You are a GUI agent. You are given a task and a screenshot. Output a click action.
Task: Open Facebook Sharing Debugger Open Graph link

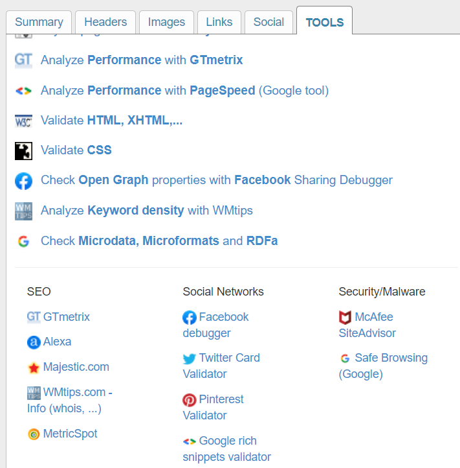tap(217, 180)
